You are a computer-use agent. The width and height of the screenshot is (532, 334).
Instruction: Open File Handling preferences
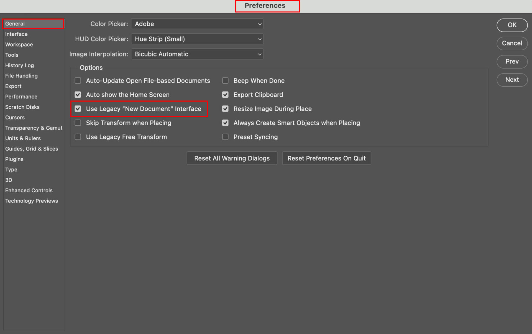(21, 76)
